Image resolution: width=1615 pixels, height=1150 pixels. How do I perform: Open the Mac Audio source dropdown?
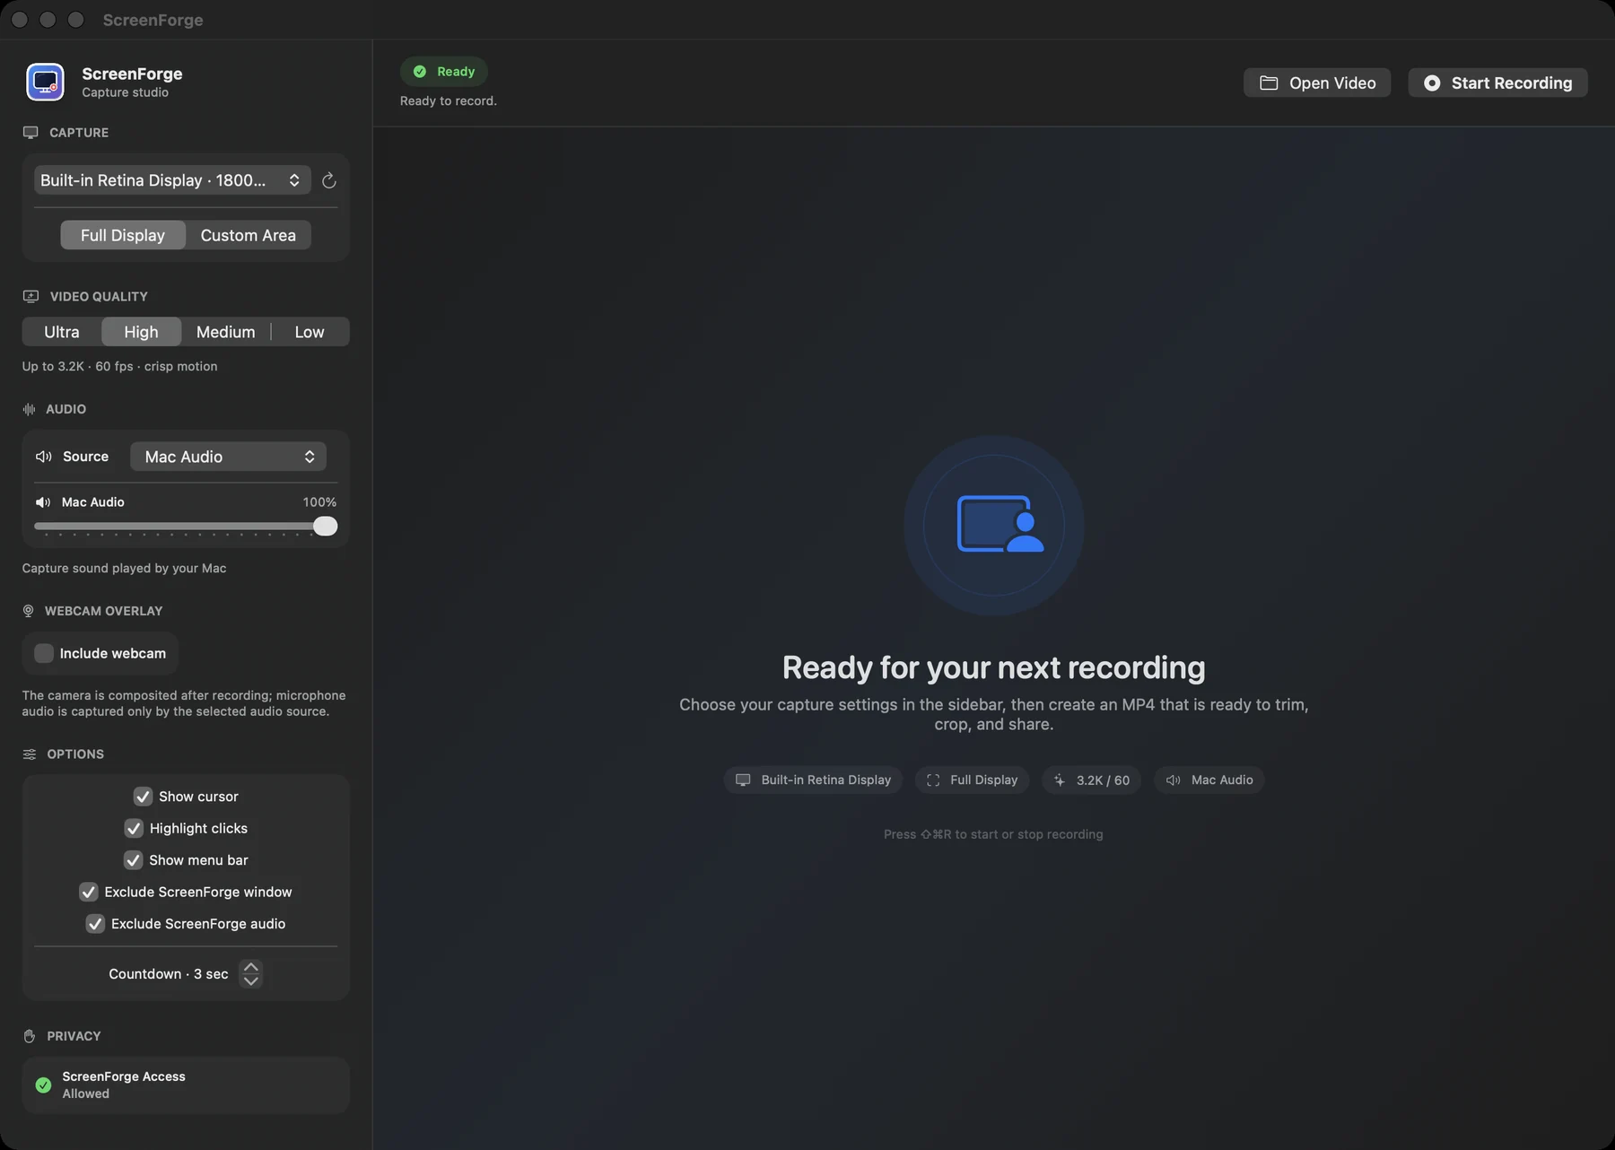click(228, 457)
